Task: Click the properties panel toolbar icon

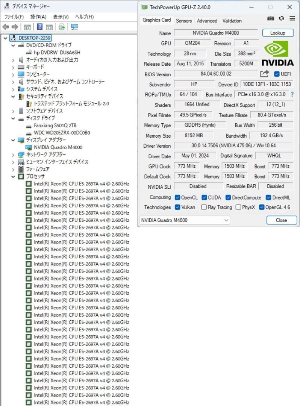Action: click(x=49, y=27)
